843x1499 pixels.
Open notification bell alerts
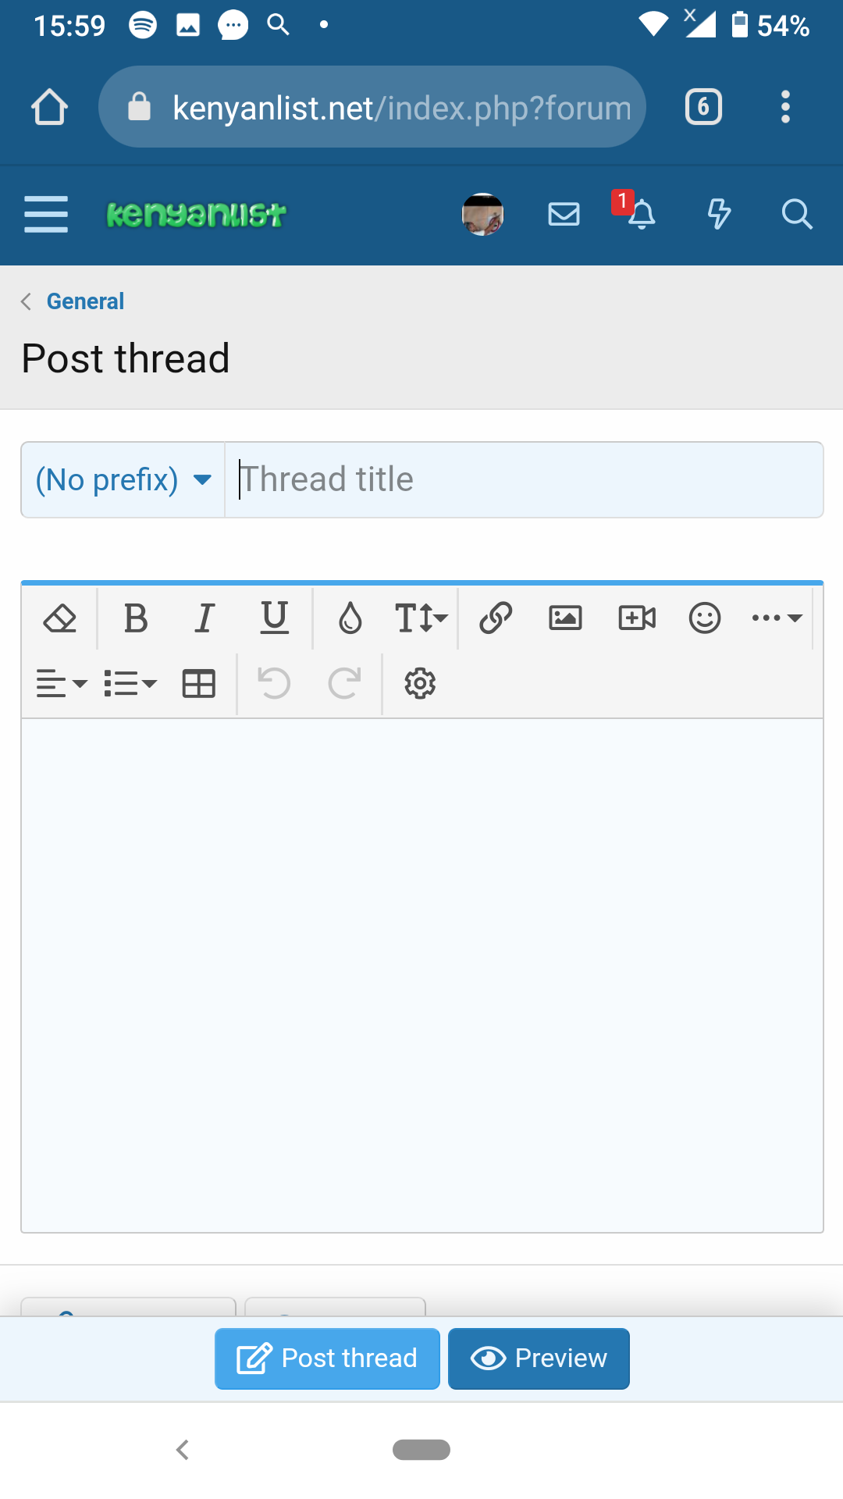click(642, 214)
